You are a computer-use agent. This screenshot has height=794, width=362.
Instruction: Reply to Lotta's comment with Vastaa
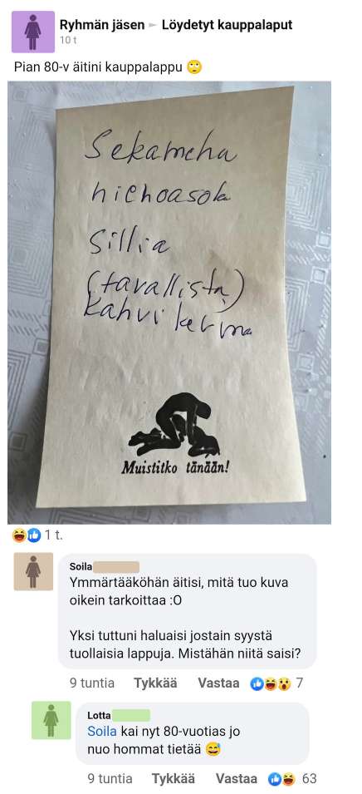(x=236, y=778)
